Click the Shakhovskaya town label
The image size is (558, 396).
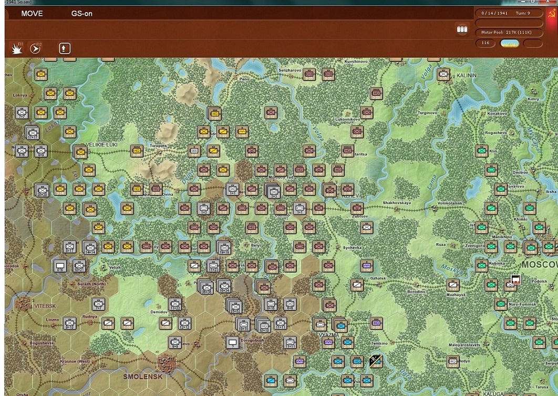[x=397, y=203]
